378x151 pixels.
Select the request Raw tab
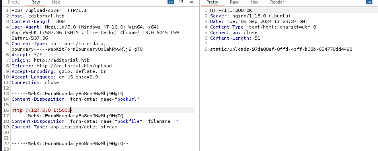click(36, 2)
